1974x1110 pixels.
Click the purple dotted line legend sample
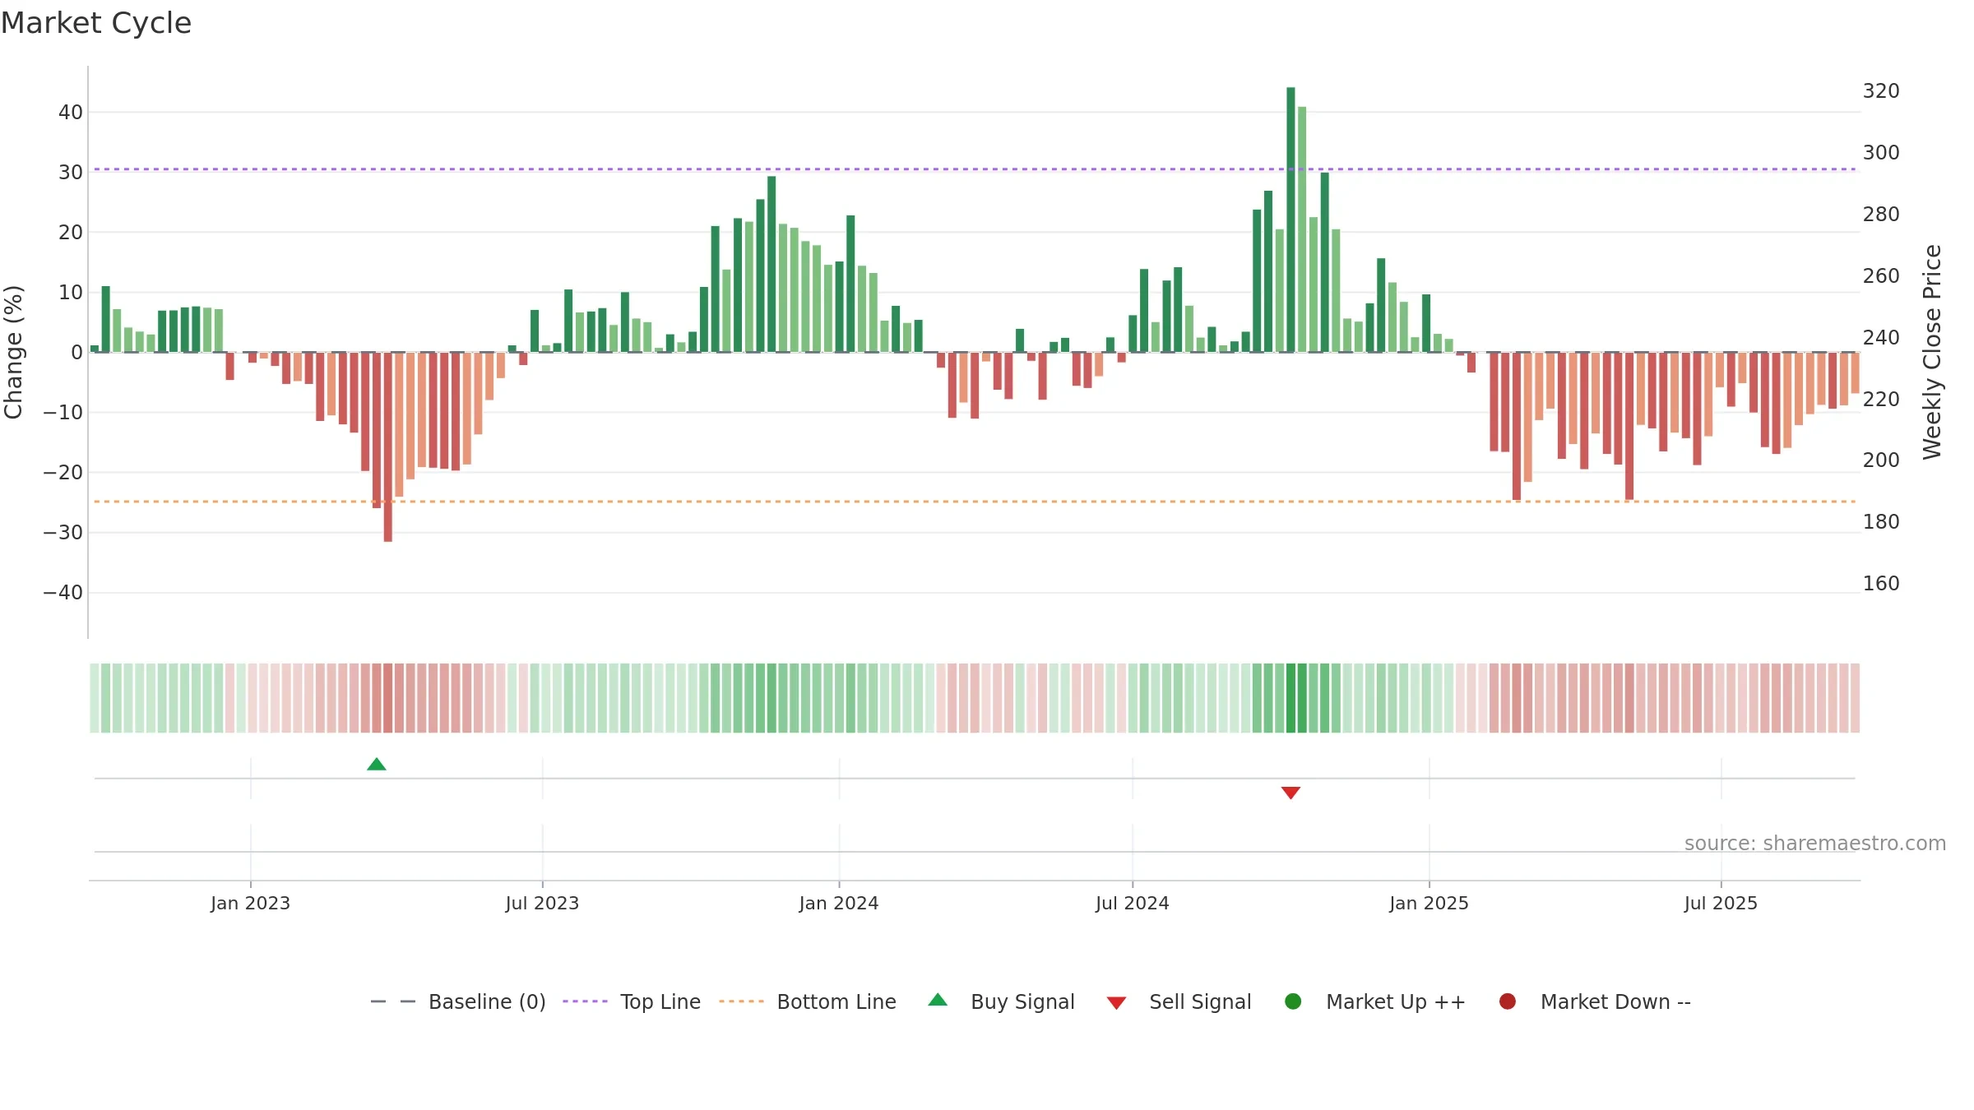point(585,1001)
